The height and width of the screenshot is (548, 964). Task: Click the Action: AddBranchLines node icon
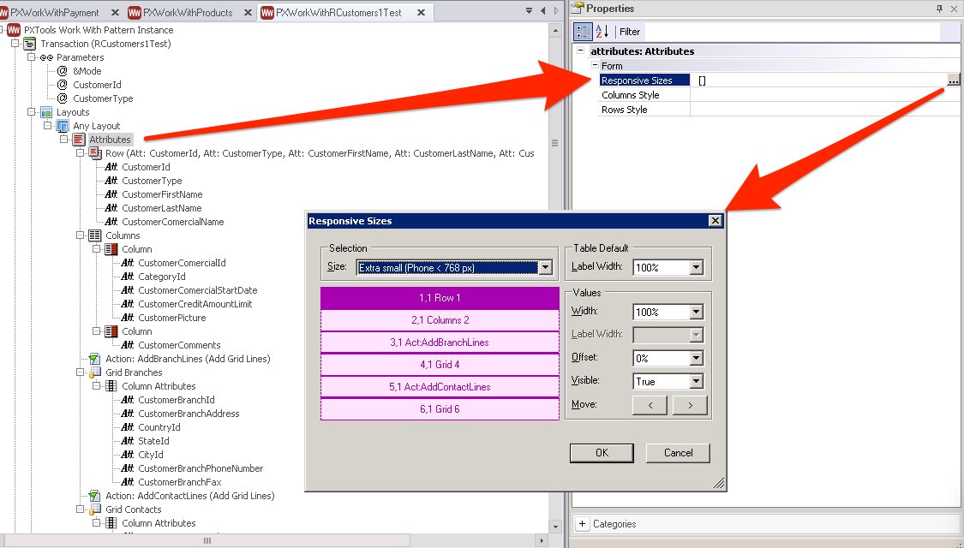point(94,358)
